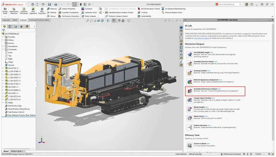The width and height of the screenshot is (276, 157).
Task: Open the Sustainability tool
Action: pyautogui.click(x=144, y=16)
